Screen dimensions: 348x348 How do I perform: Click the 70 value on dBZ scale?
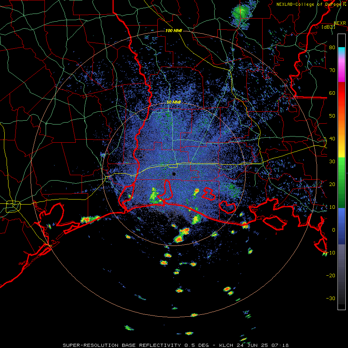[332, 70]
